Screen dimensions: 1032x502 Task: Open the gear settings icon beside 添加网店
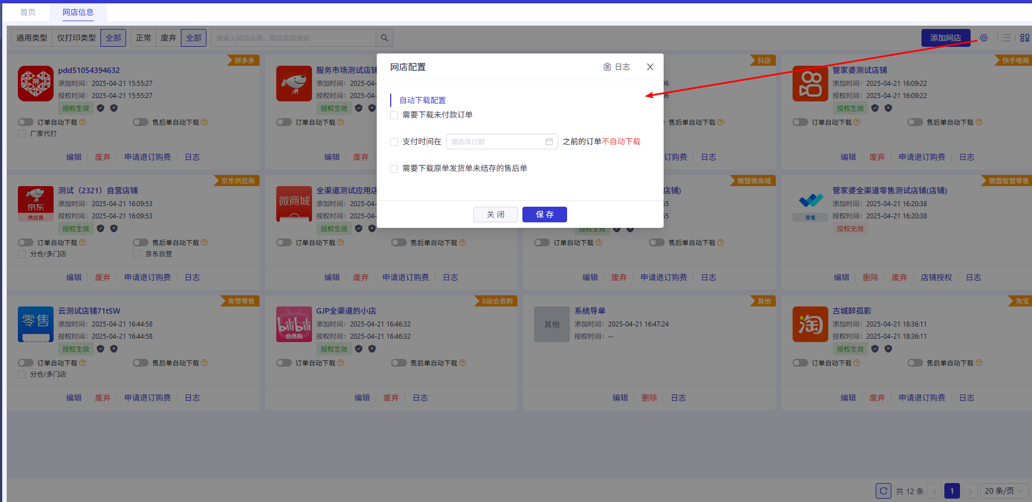coord(983,38)
